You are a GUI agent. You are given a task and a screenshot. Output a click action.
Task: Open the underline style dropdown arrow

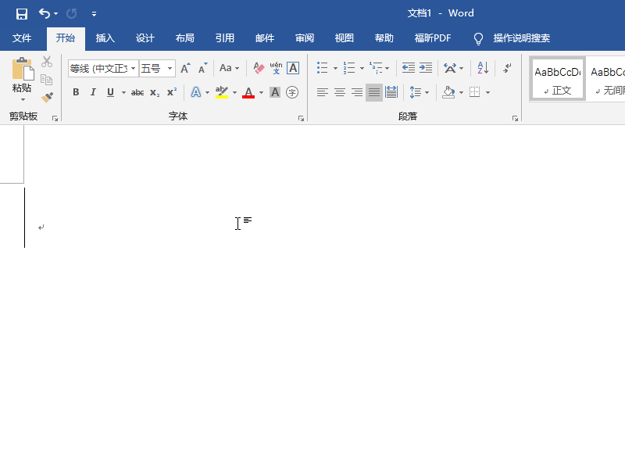[123, 92]
